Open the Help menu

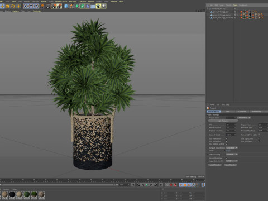pyautogui.click(x=121, y=1)
